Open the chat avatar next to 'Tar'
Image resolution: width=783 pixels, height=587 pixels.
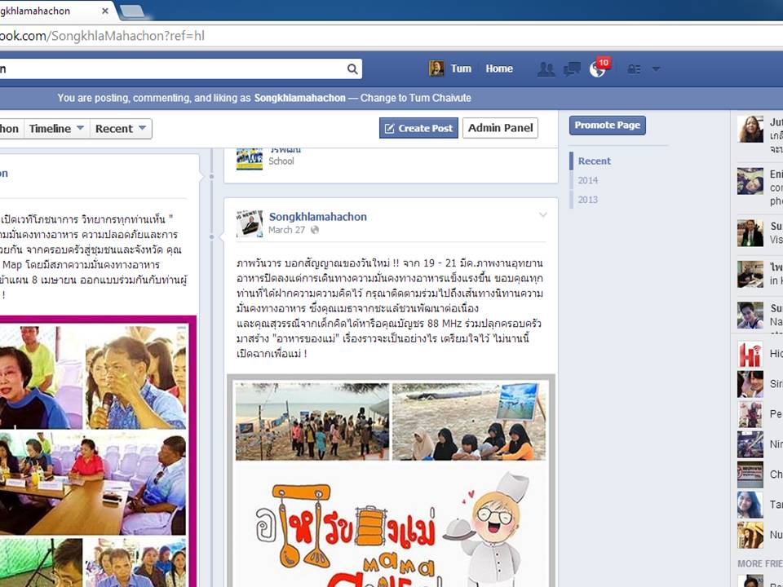(x=750, y=505)
